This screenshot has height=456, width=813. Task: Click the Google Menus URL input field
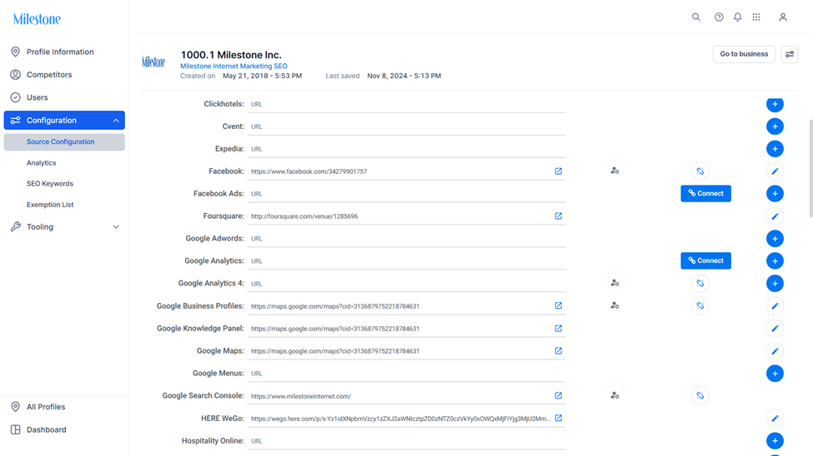pos(406,373)
